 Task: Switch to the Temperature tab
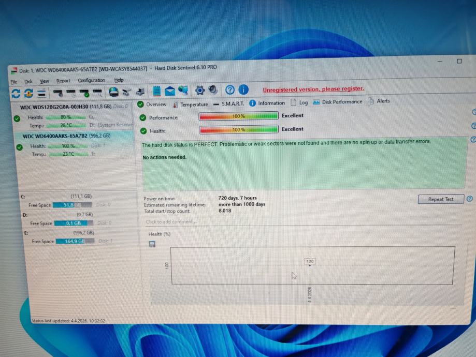[x=190, y=105]
